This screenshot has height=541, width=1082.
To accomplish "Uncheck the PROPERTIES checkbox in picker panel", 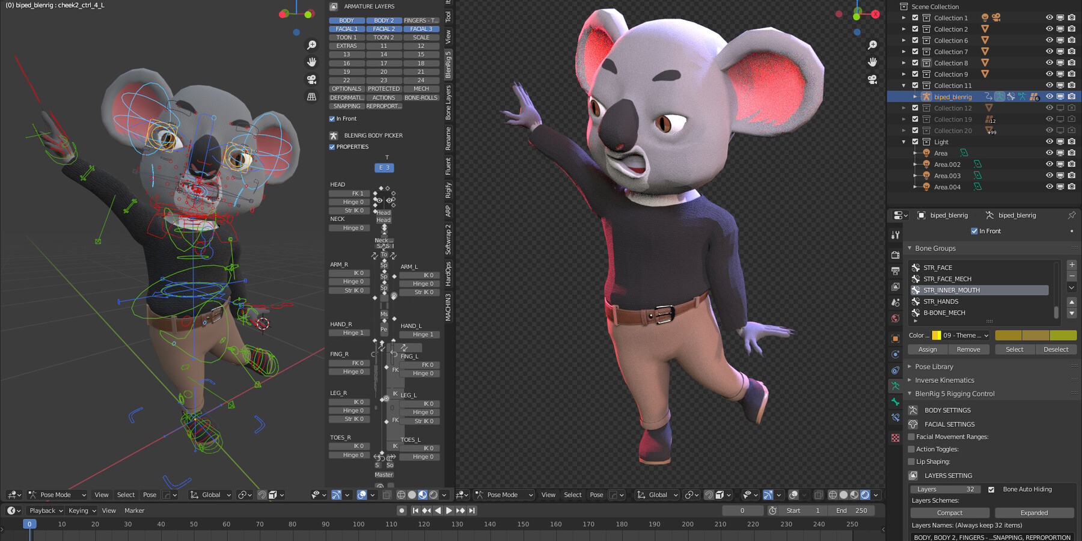I will [332, 147].
